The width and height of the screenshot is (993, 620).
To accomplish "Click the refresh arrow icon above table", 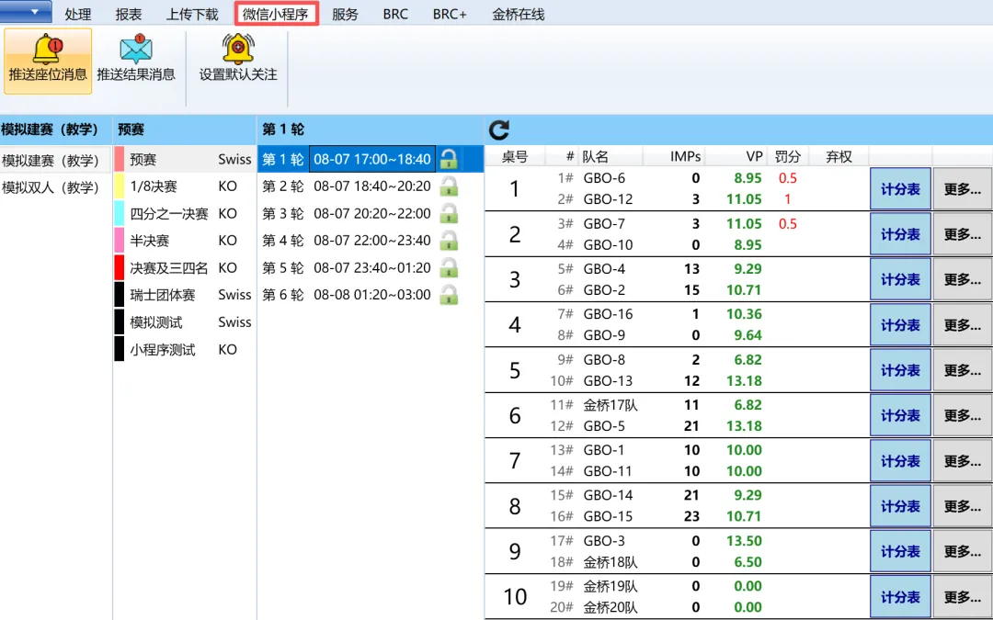I will point(499,130).
